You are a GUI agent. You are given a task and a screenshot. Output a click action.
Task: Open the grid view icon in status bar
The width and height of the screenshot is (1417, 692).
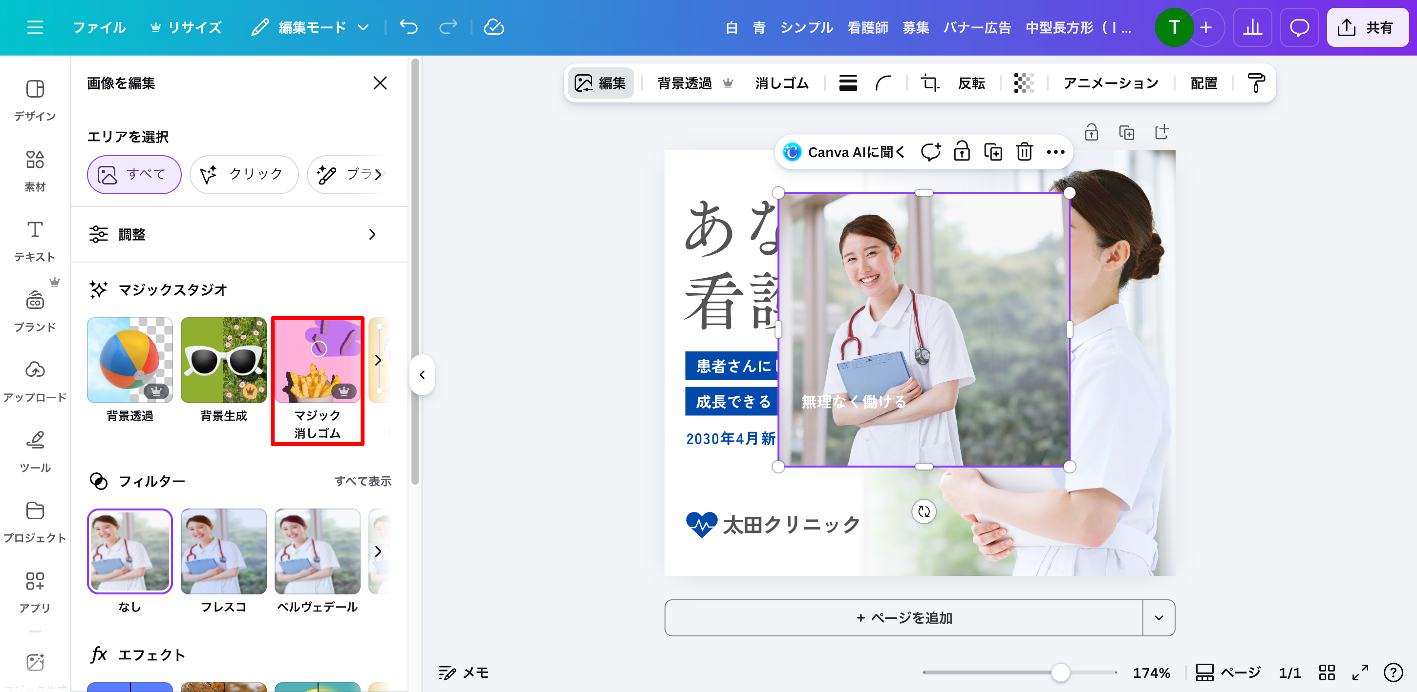pos(1326,672)
